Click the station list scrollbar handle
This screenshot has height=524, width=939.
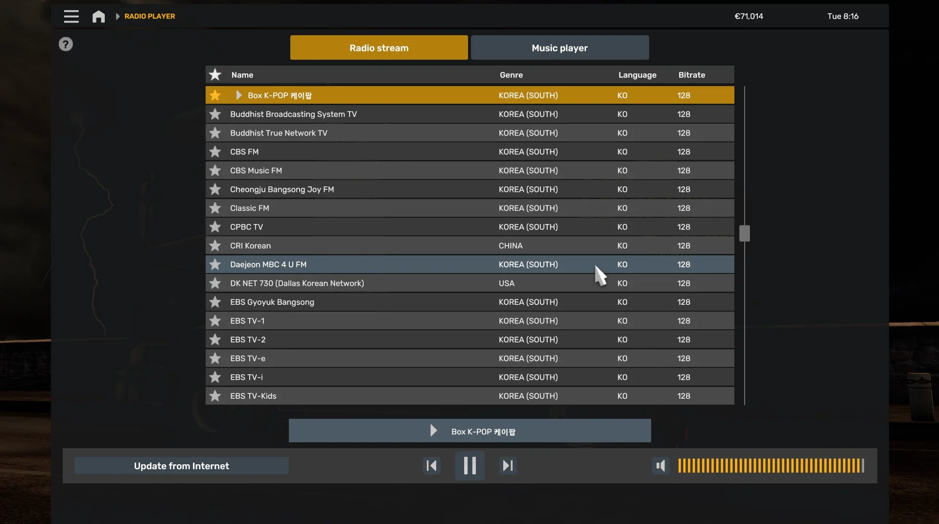(744, 233)
